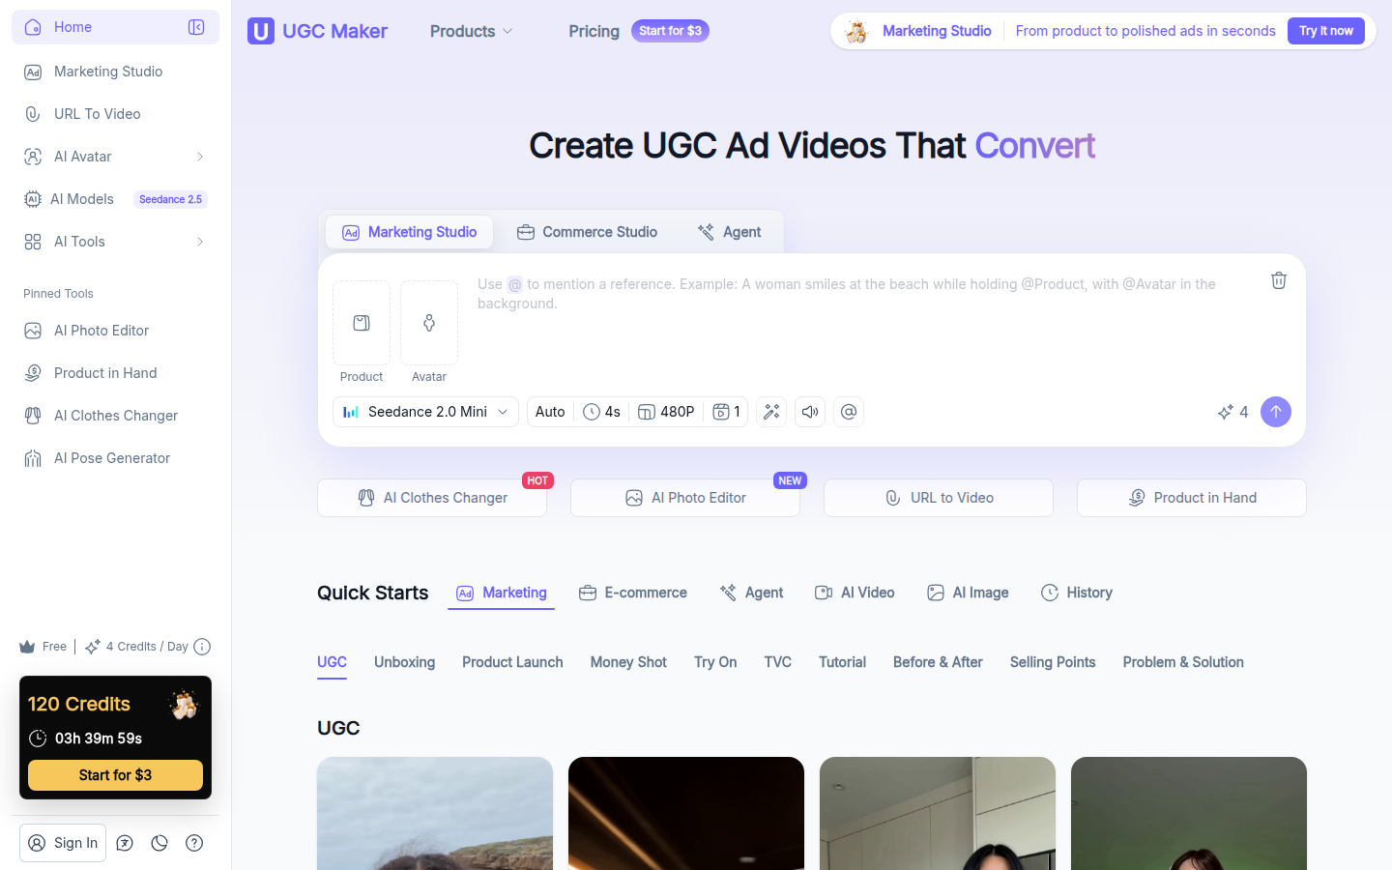
Task: Switch to the Commerce Studio tab
Action: [x=587, y=232]
